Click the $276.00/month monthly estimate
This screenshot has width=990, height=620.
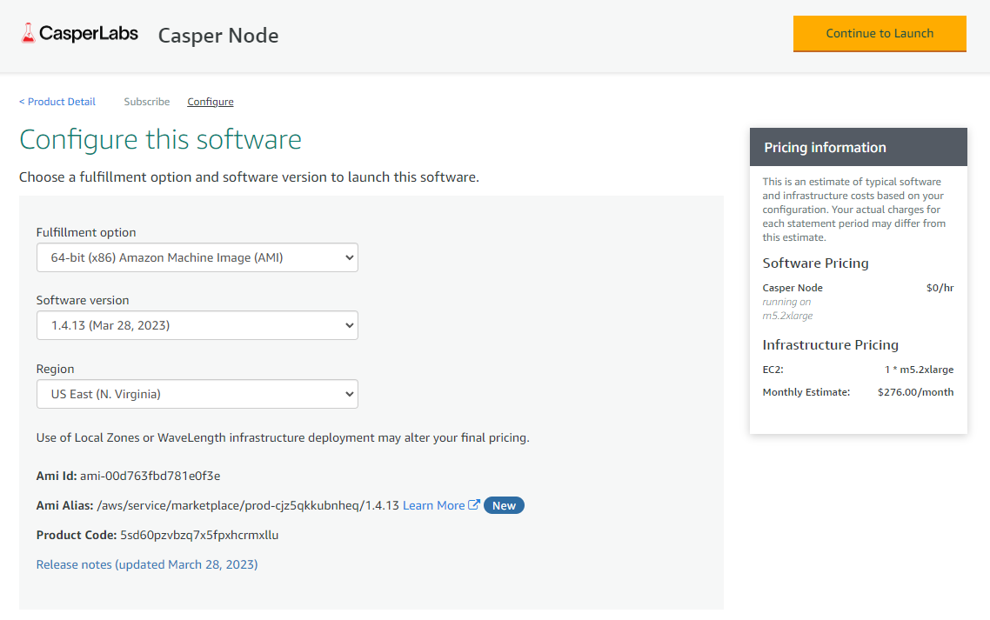[915, 392]
